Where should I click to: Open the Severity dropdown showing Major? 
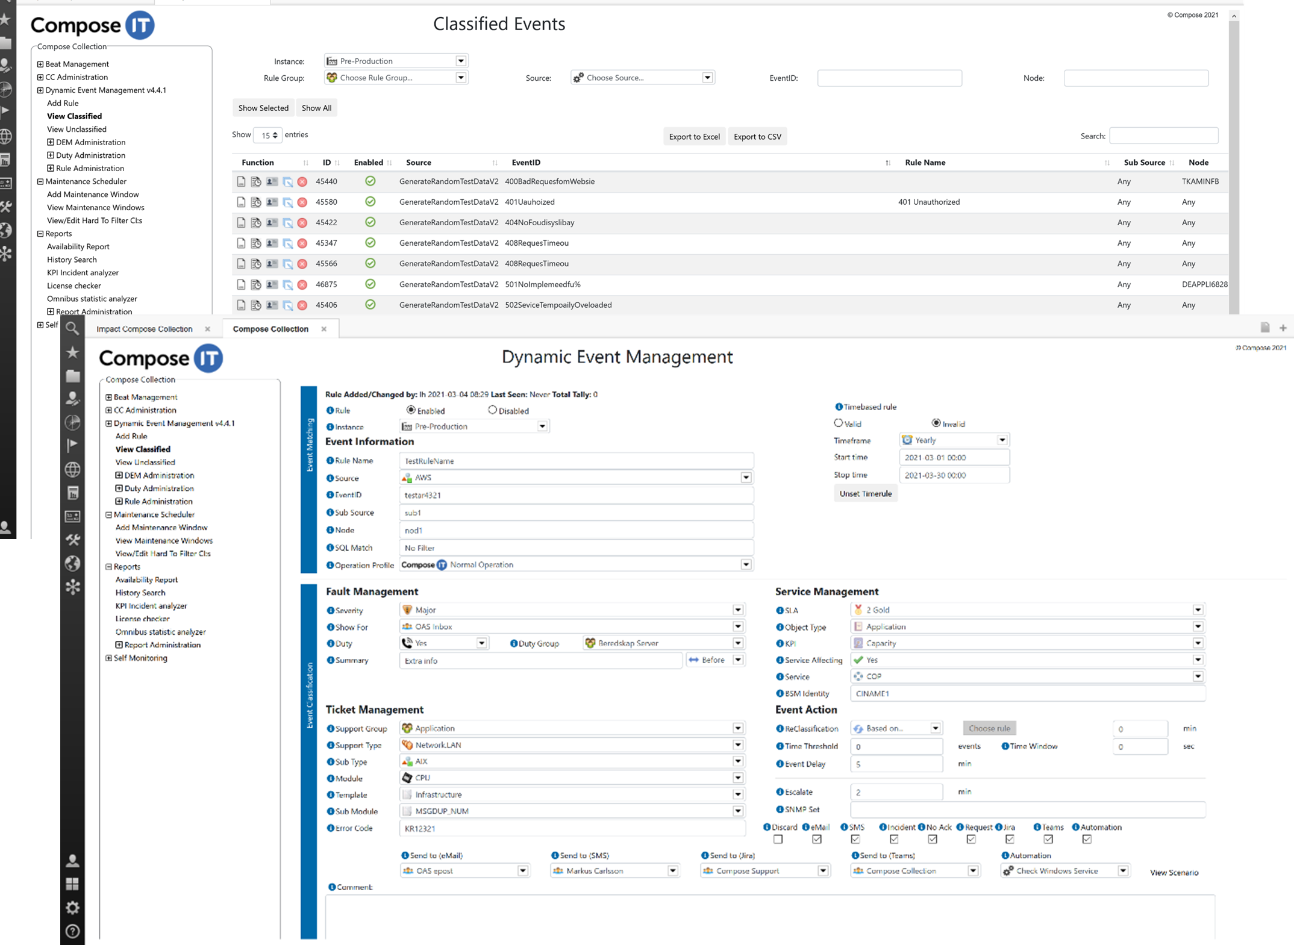click(x=737, y=610)
